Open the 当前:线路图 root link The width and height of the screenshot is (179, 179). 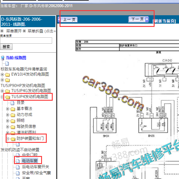click(x=16, y=58)
